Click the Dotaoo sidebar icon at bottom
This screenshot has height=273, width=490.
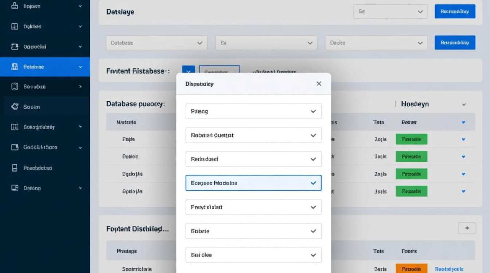point(15,188)
